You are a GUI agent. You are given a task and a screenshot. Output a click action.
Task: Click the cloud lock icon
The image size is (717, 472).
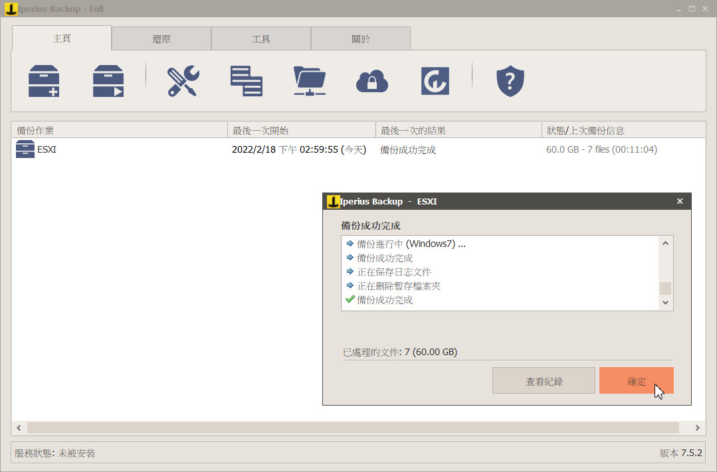(372, 81)
